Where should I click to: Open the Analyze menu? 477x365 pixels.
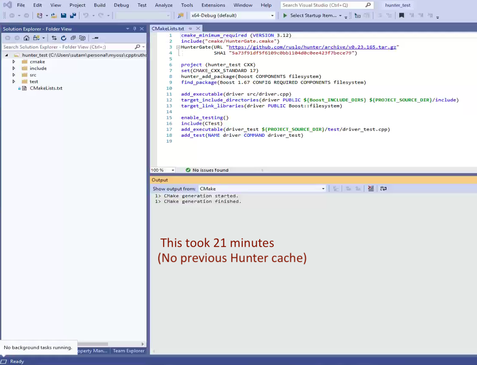[164, 5]
